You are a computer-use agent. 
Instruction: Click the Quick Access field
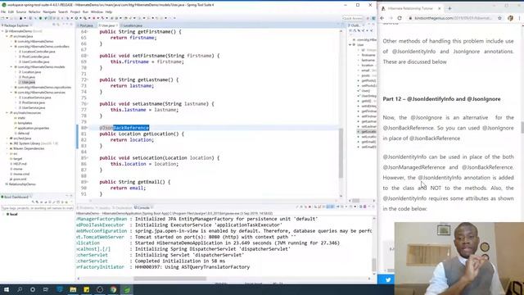tap(352, 18)
